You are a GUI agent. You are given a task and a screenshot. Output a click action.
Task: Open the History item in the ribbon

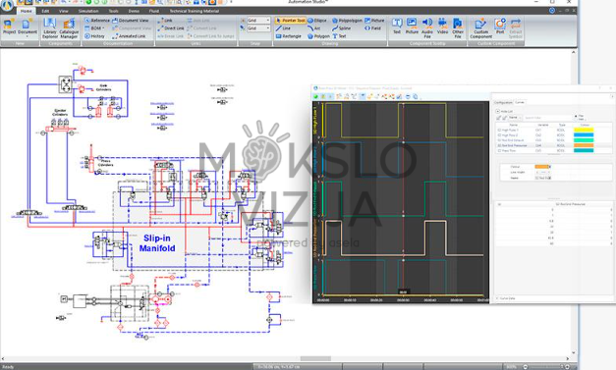click(x=94, y=36)
